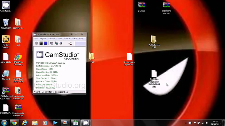Open the Effects menu

(67, 38)
